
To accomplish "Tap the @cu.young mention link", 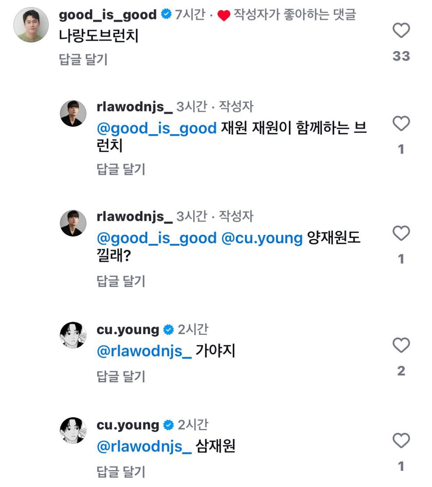I will pyautogui.click(x=262, y=238).
